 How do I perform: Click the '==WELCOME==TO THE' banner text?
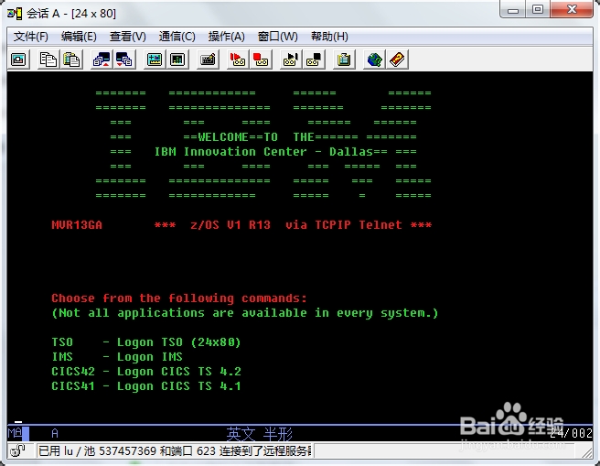click(x=249, y=136)
